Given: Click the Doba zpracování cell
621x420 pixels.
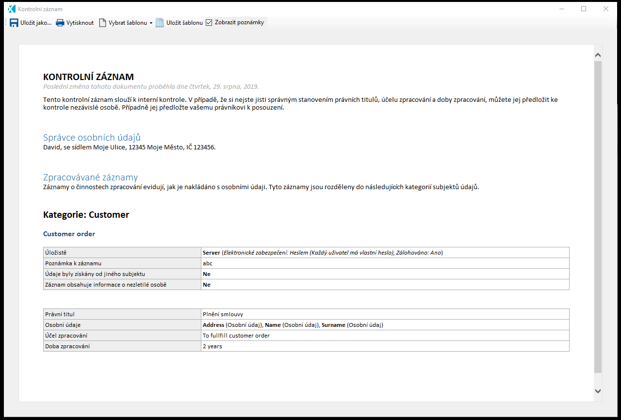Looking at the screenshot, I should click(122, 346).
